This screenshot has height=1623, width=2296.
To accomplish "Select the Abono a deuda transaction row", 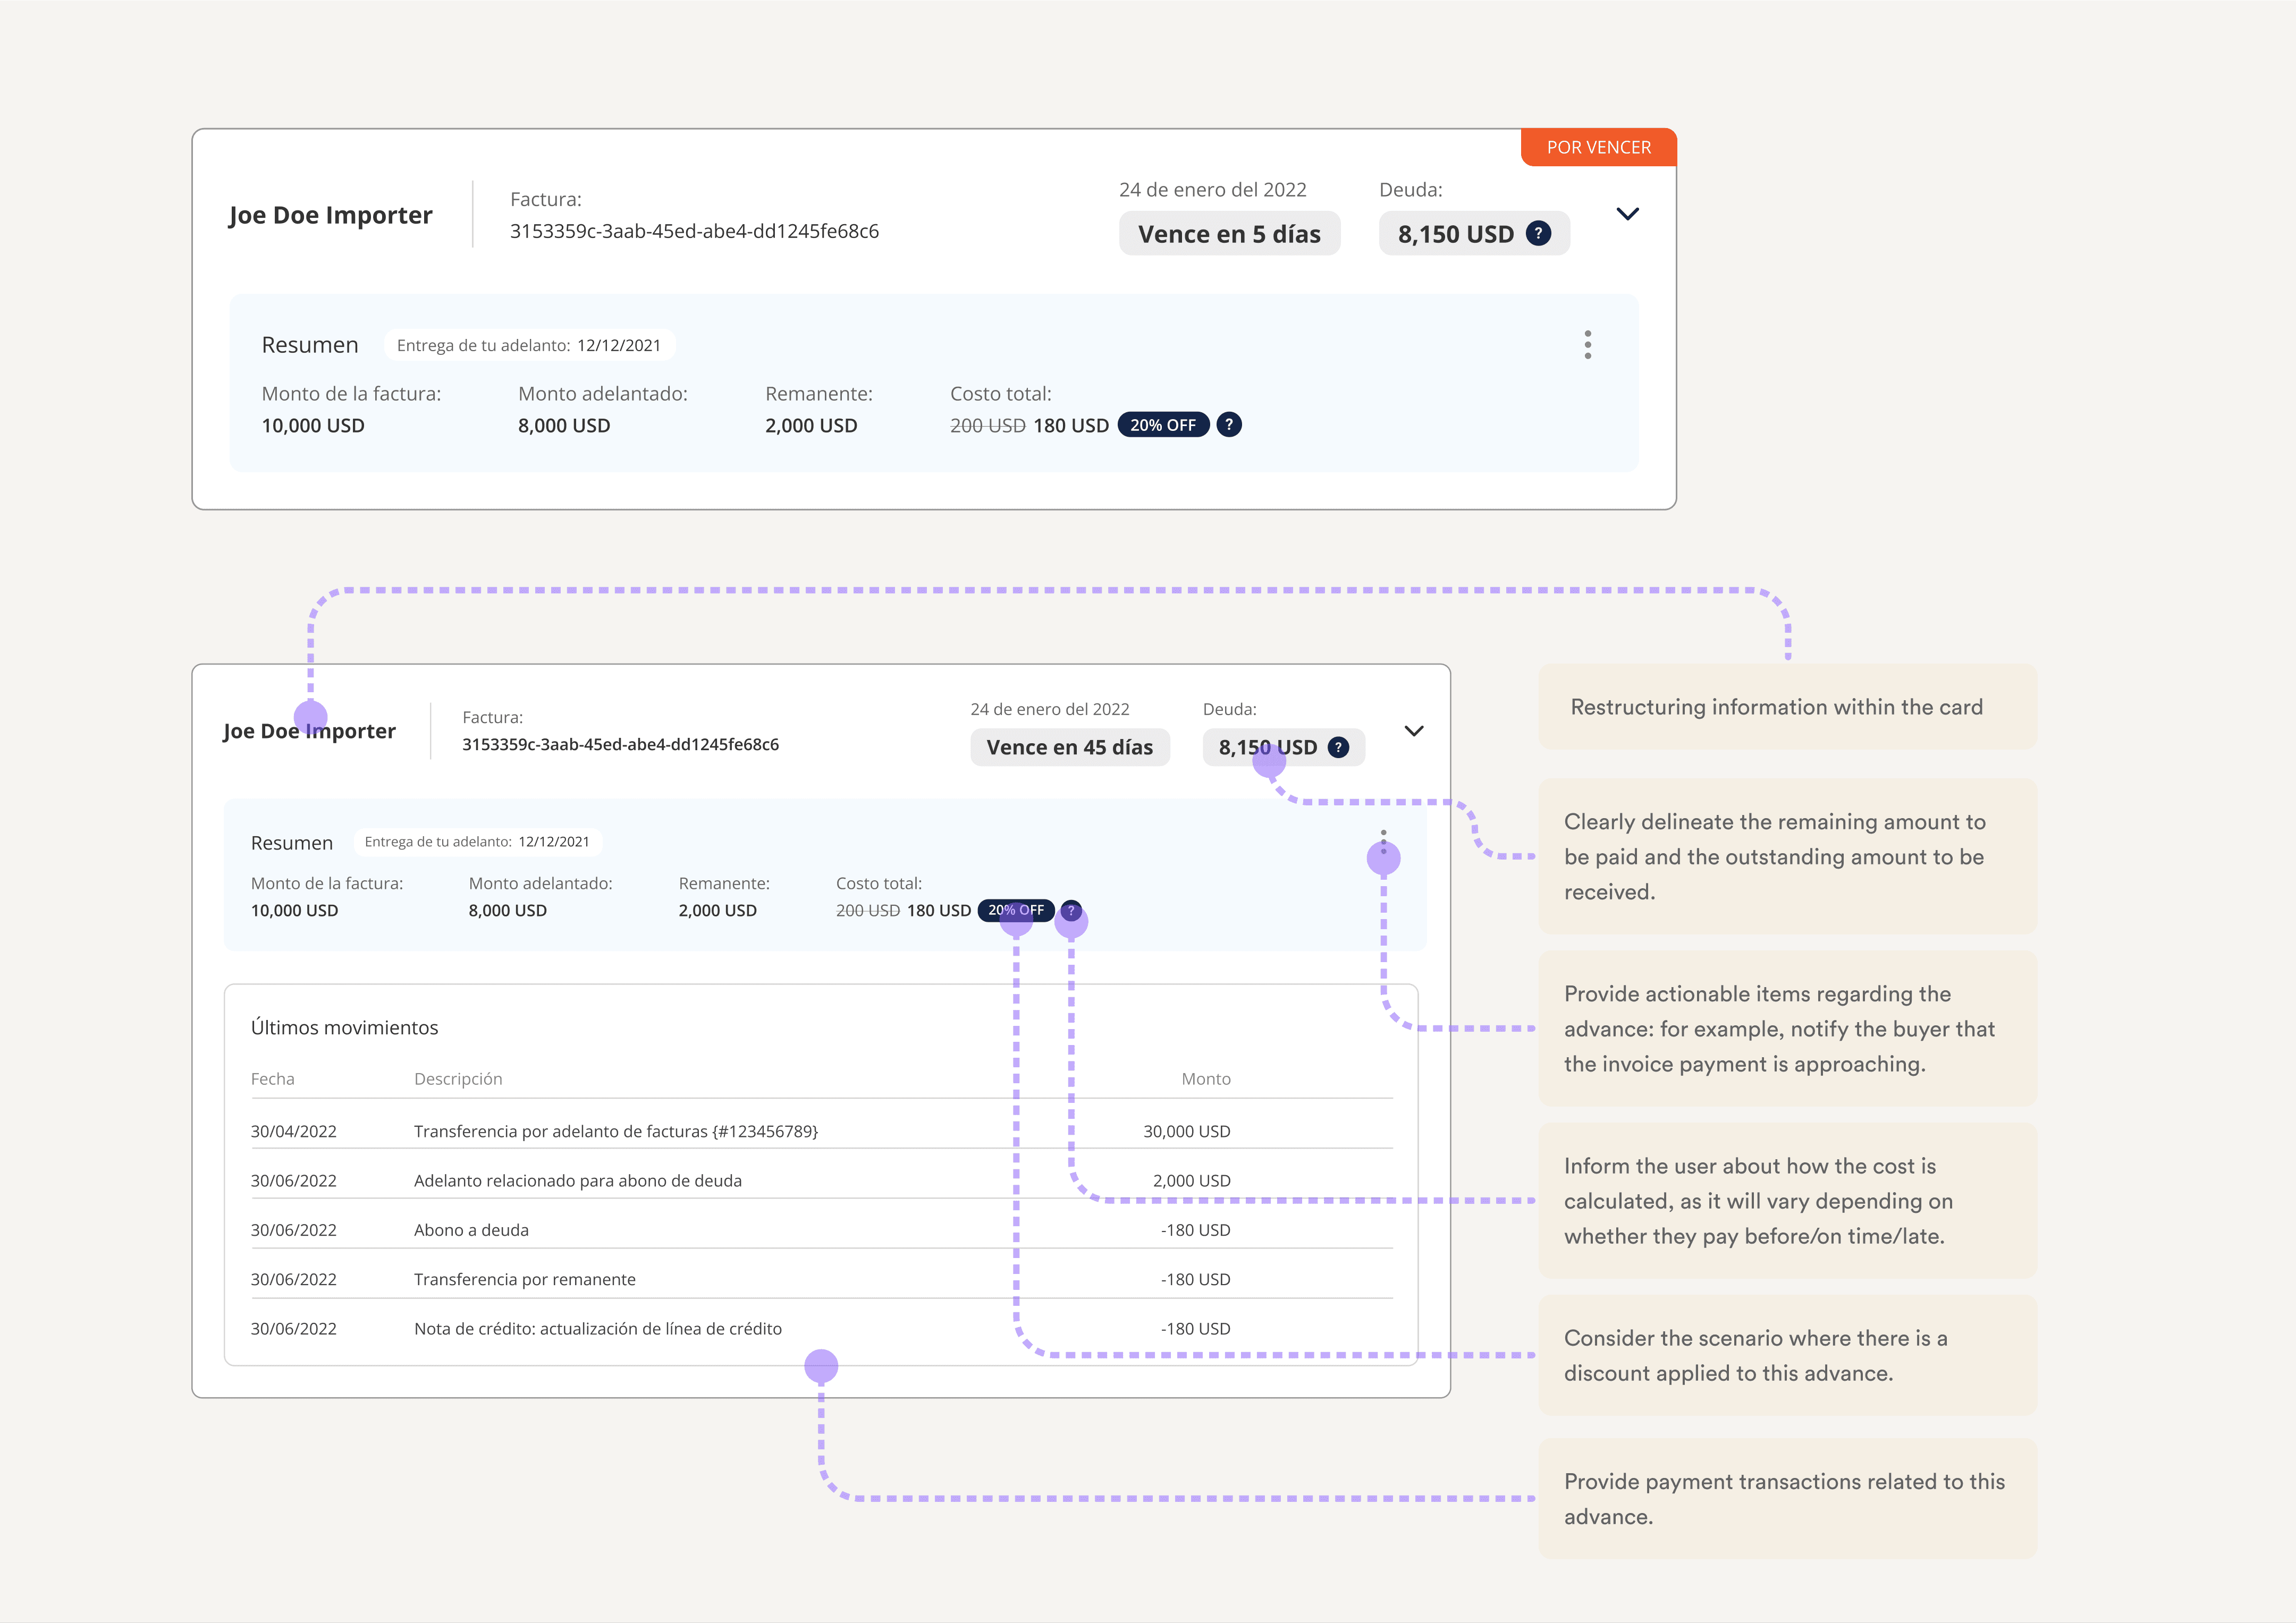I will coord(471,1230).
